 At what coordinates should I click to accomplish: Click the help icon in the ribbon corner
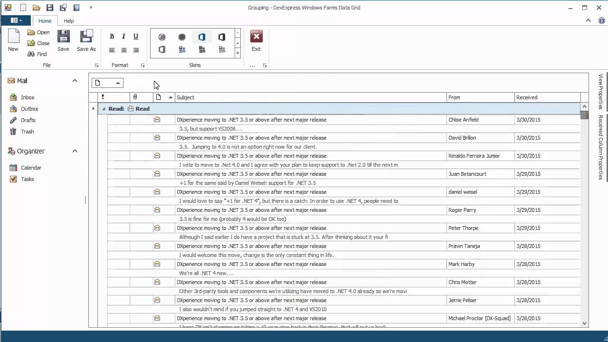pyautogui.click(x=602, y=21)
